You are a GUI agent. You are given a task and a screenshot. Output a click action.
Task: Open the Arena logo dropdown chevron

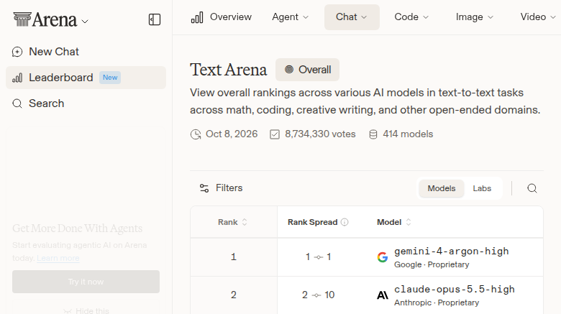[85, 22]
